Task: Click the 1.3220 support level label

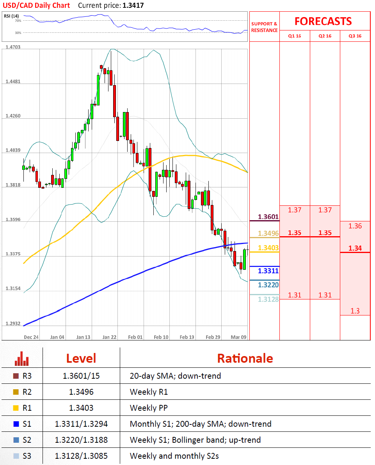Action: tap(268, 285)
